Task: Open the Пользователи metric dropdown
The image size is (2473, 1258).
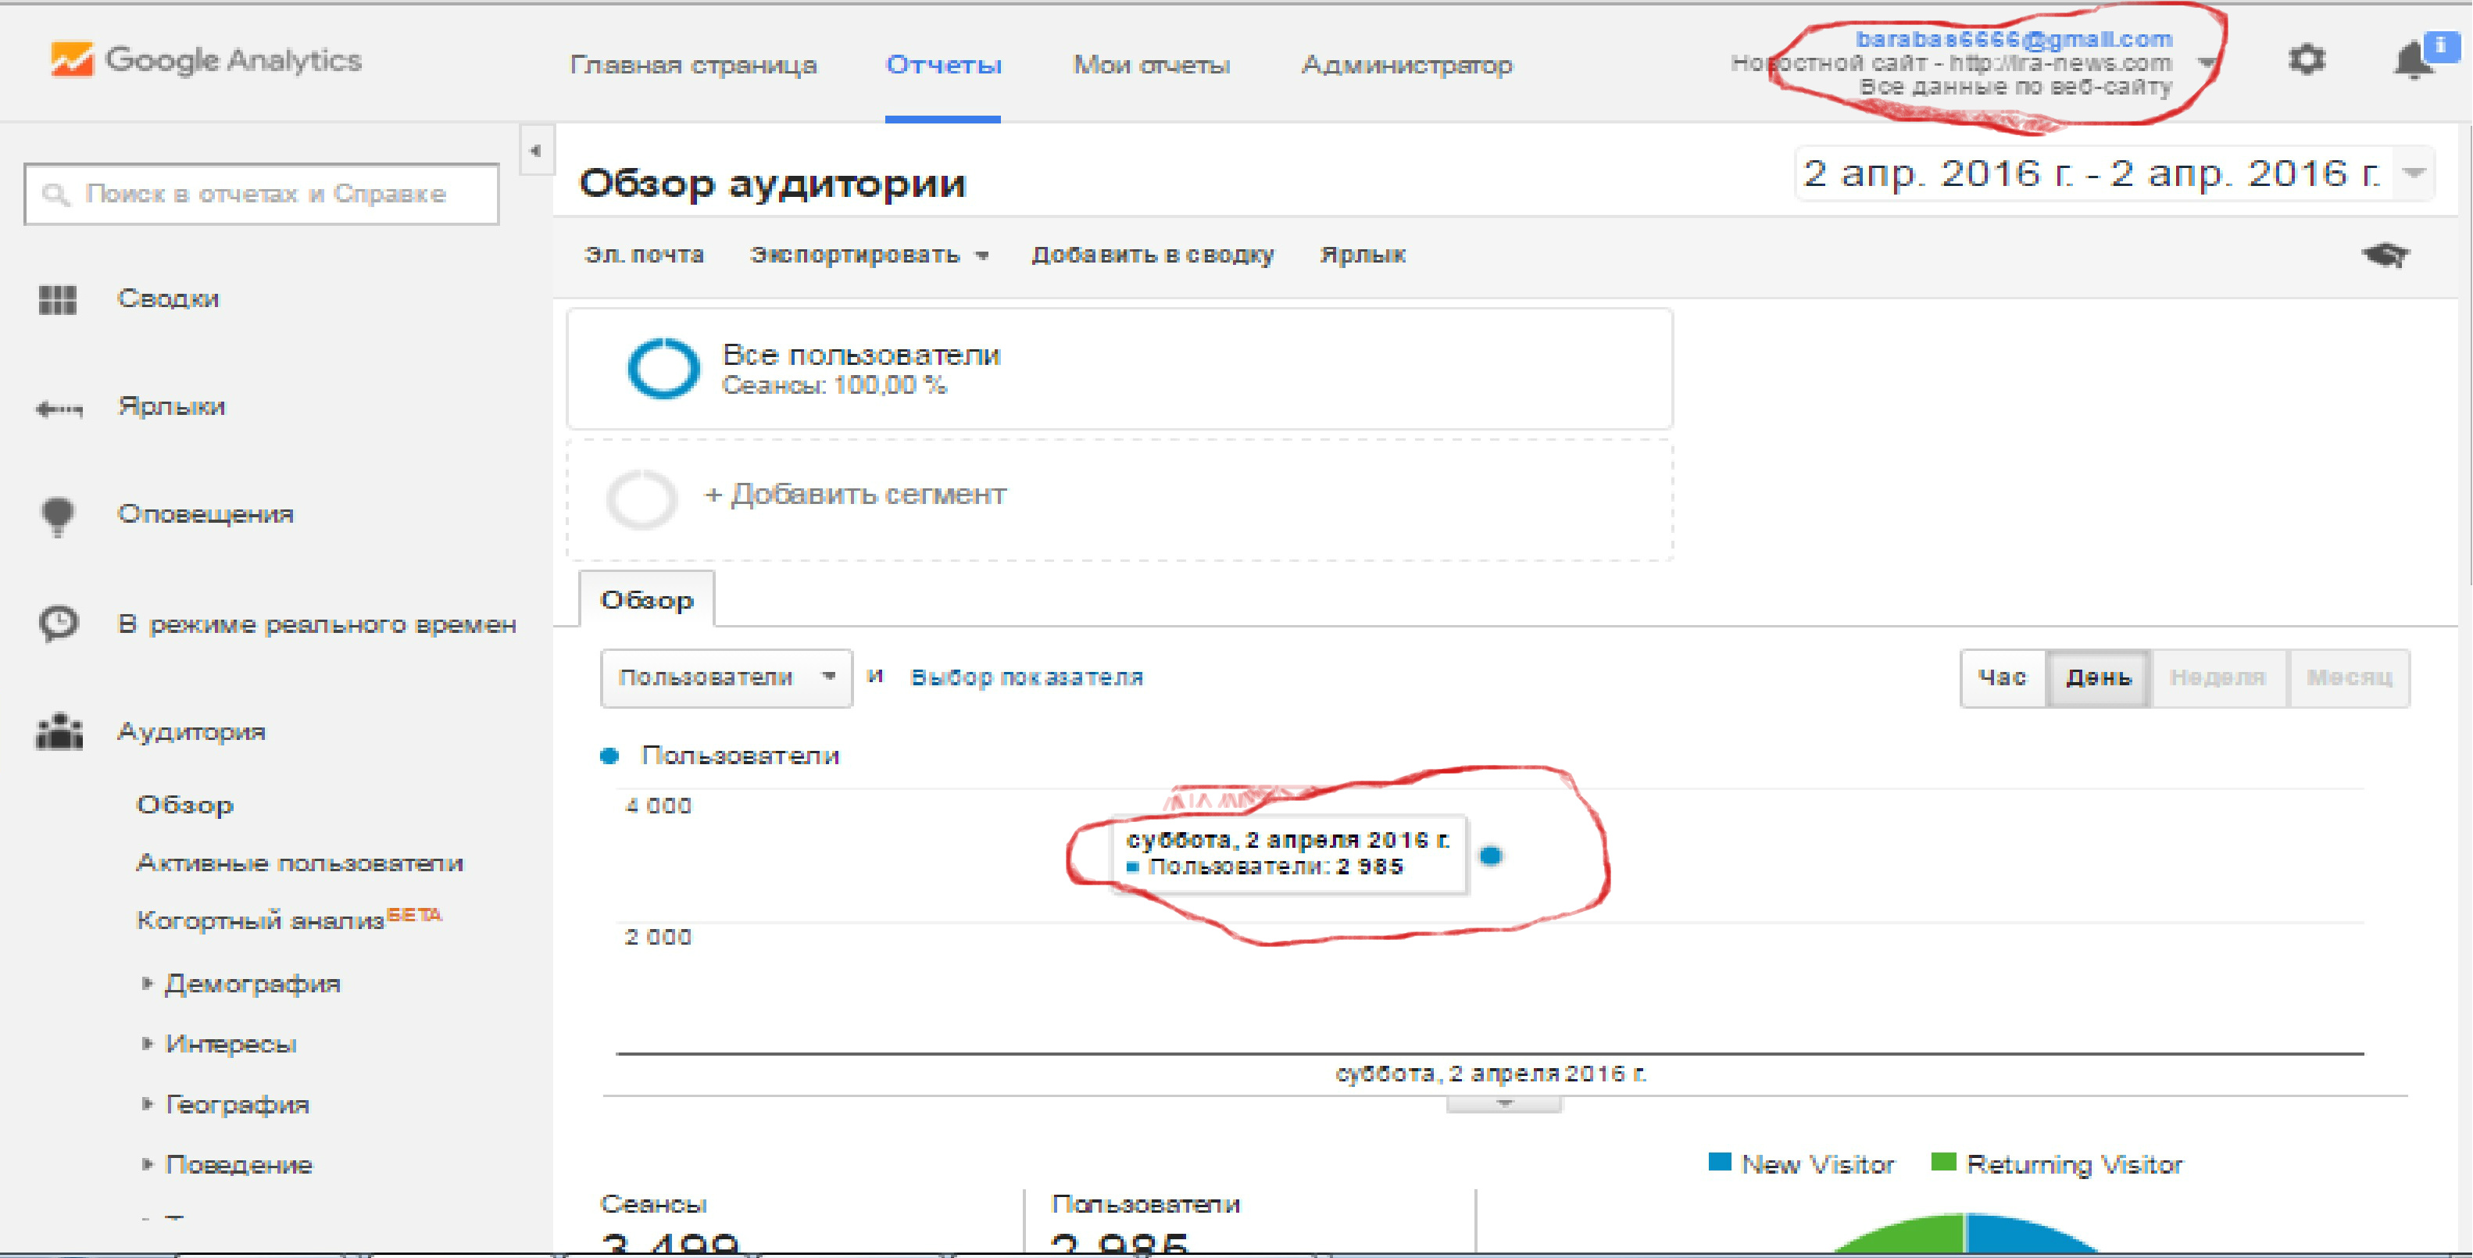Action: [726, 678]
